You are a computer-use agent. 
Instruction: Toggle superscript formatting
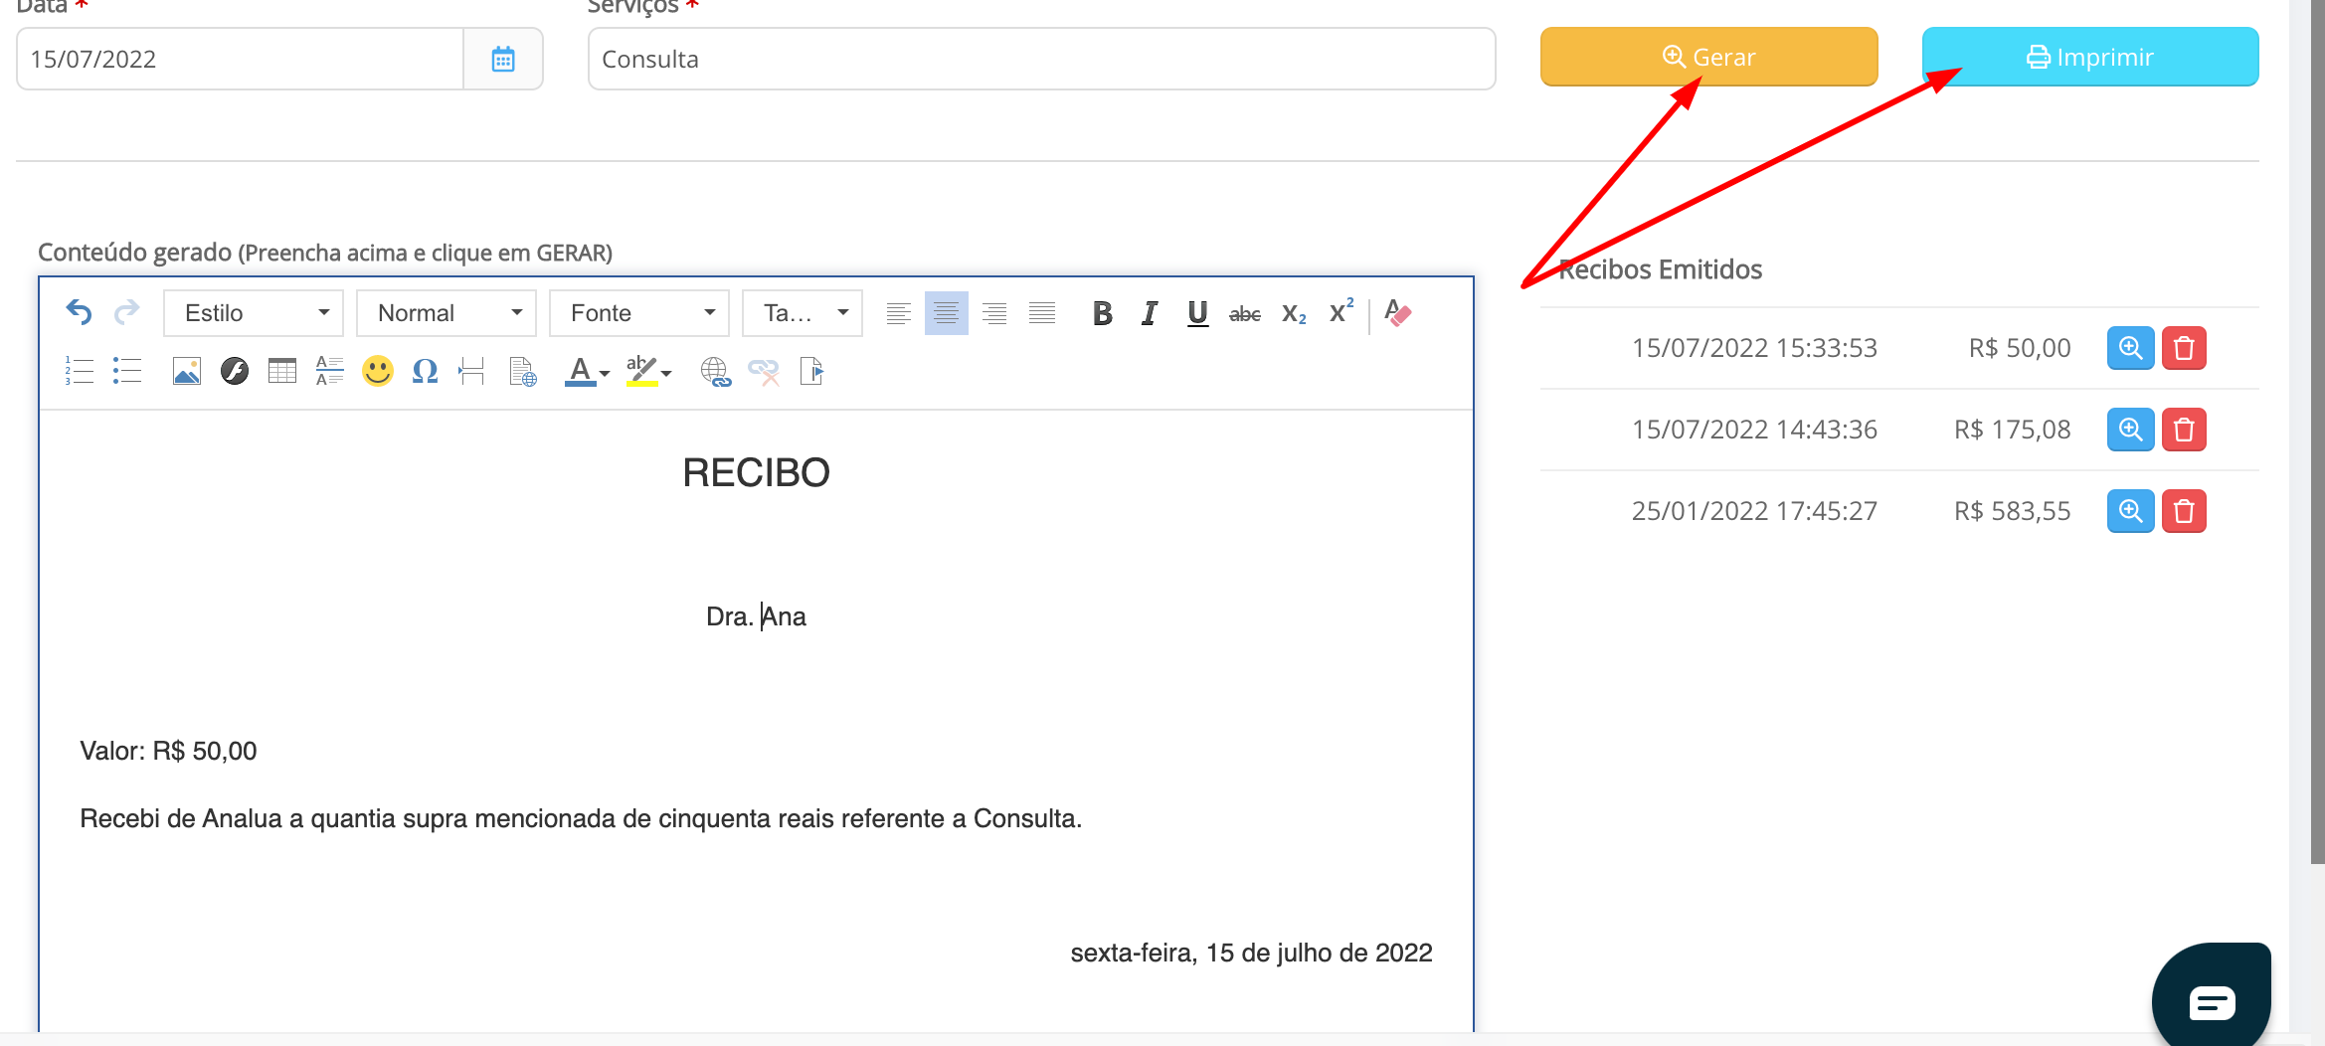point(1341,312)
